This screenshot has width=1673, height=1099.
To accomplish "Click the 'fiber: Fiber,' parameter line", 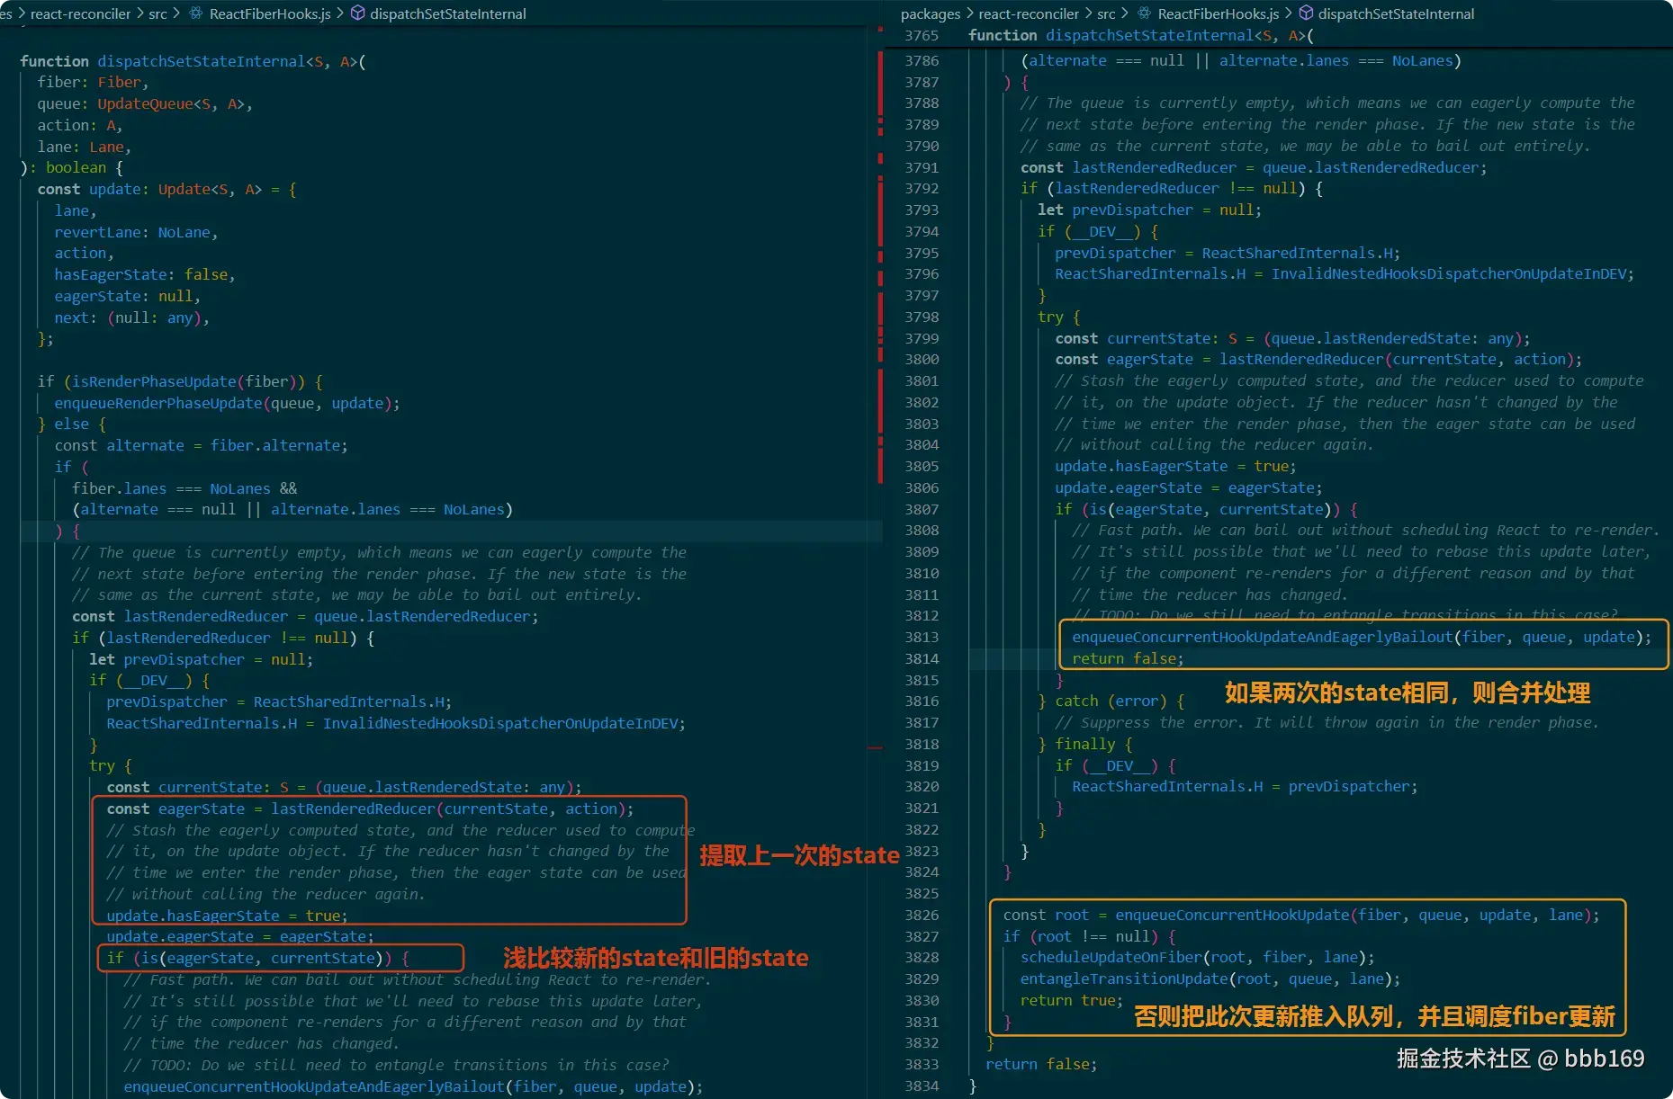I will click(93, 82).
